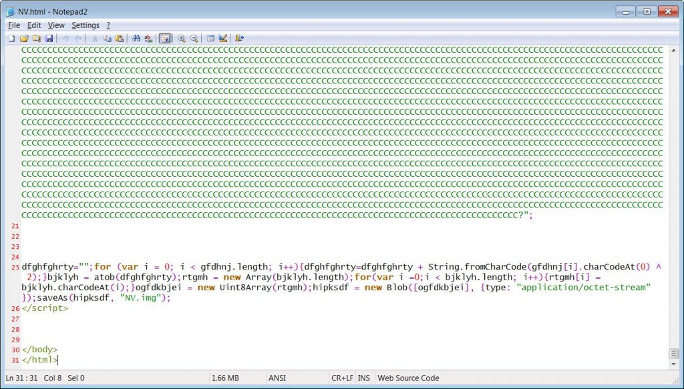Open Find with the binoculars icon
The height and width of the screenshot is (389, 684).
136,38
